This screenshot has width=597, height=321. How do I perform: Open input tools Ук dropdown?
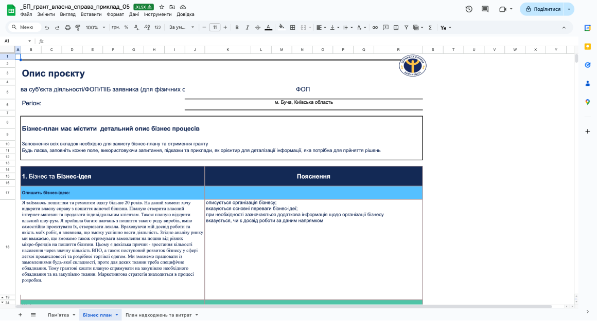coord(446,27)
